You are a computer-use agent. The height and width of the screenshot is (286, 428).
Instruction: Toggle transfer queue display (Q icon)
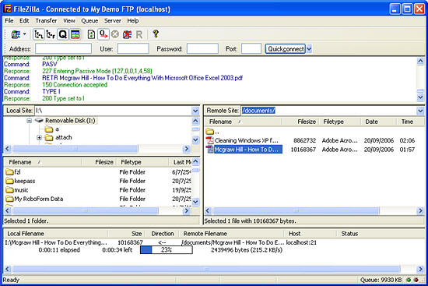63,34
